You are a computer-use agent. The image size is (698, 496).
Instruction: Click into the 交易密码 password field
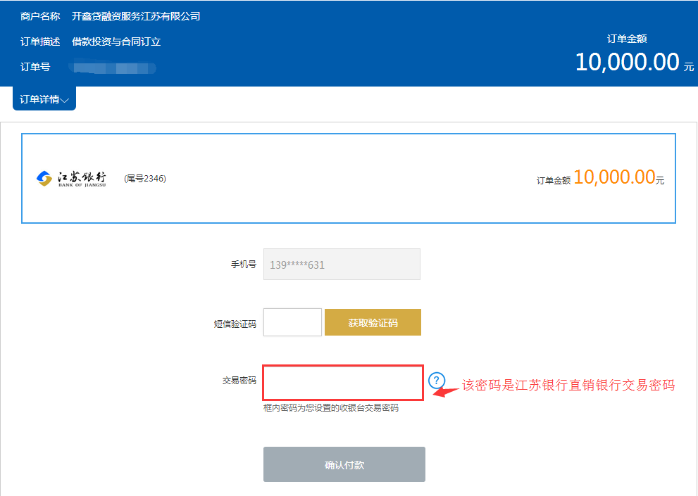point(343,383)
